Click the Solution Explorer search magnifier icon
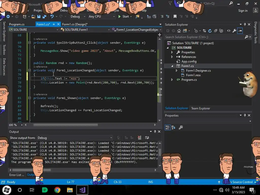Image resolution: width=260 pixels, height=195 pixels. [247, 37]
